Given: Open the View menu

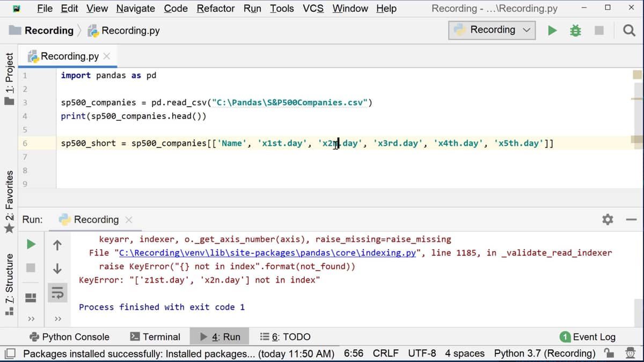Looking at the screenshot, I should point(97,9).
